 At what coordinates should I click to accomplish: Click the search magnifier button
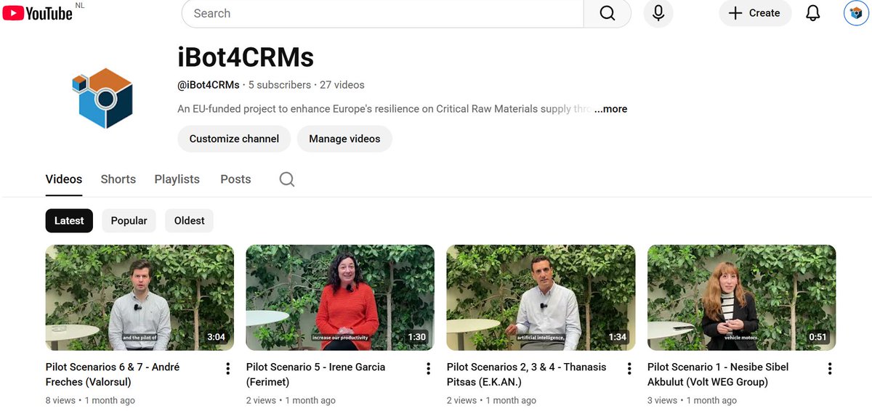607,13
